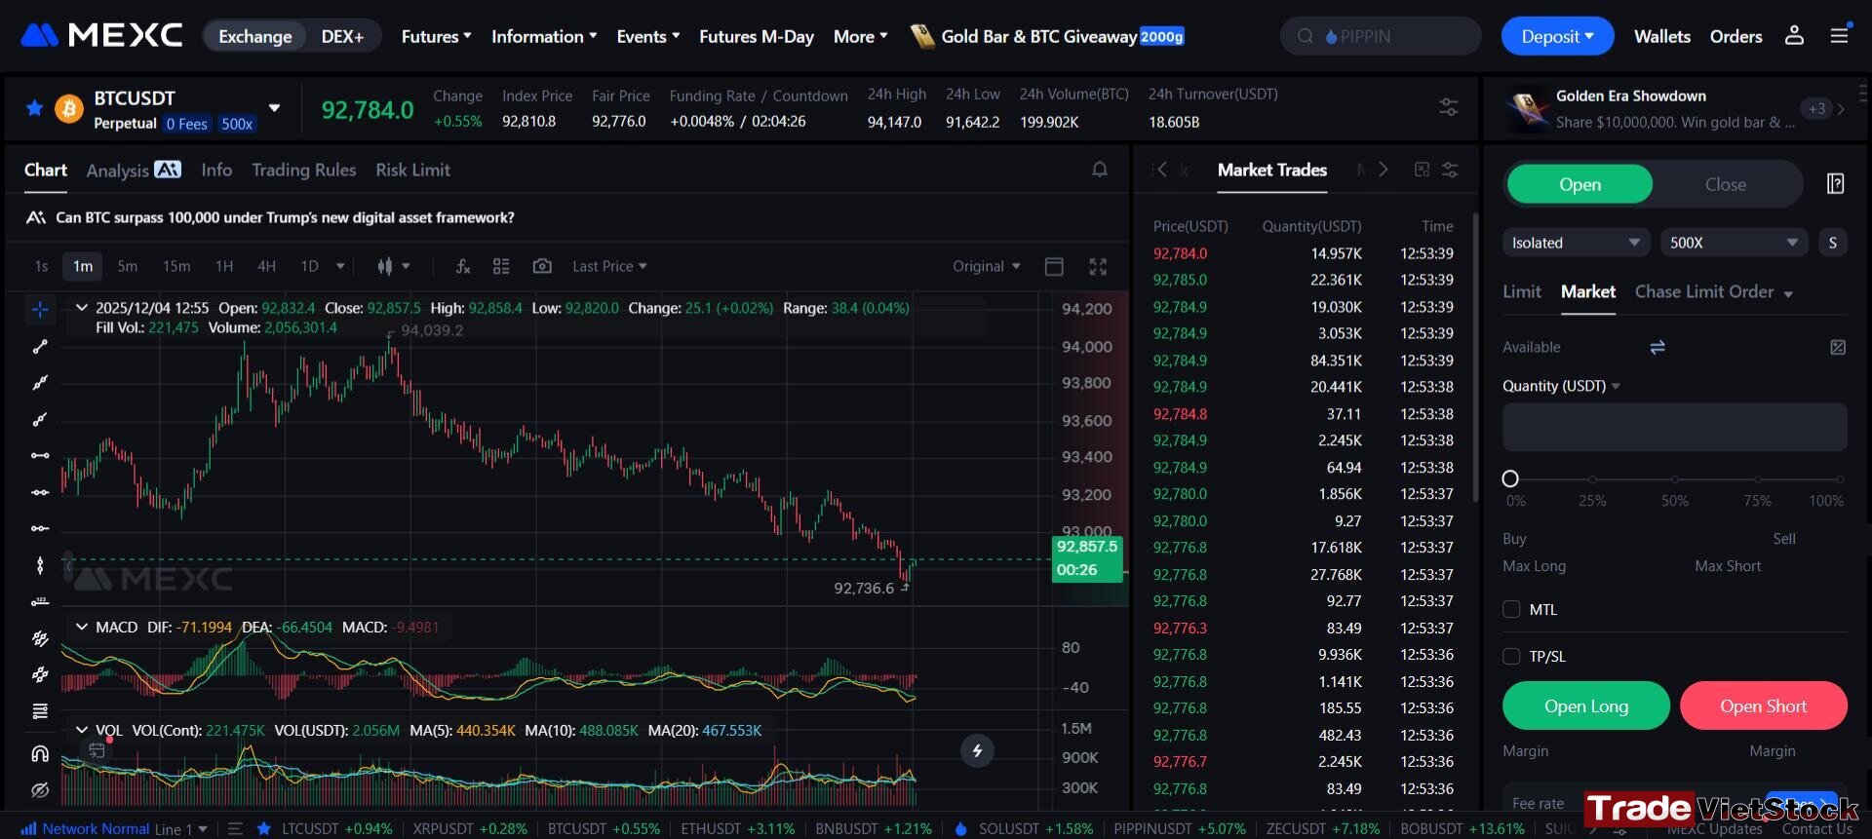Viewport: 1872px width, 839px height.
Task: Open the Original chart type dropdown
Action: 987,266
